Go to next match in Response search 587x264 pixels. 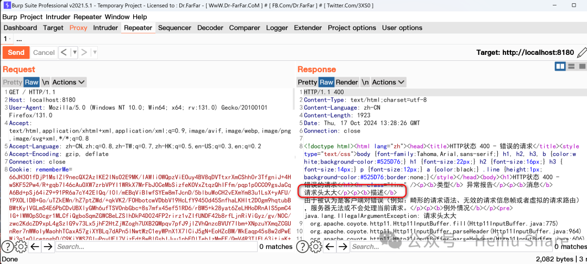pyautogui.click(x=342, y=247)
